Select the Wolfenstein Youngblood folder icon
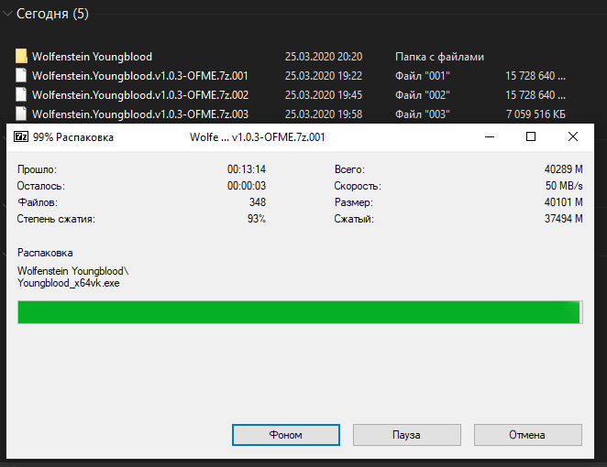607x467 pixels. 21,56
